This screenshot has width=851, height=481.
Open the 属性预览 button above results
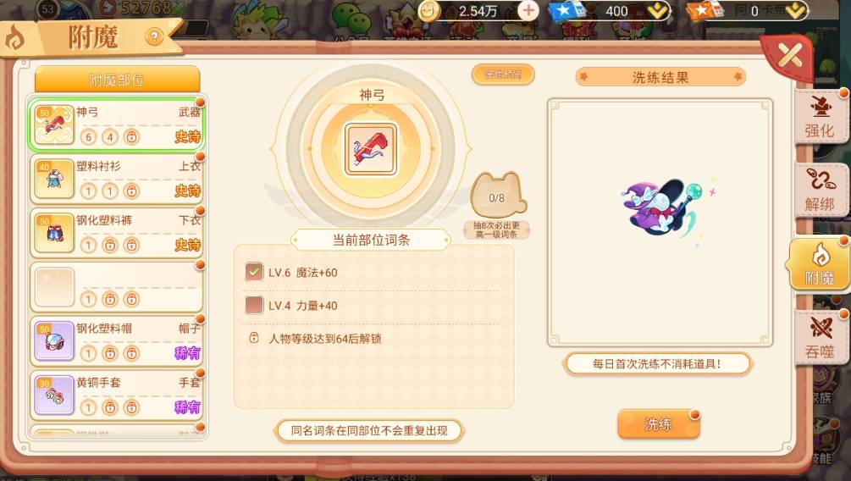click(x=503, y=75)
